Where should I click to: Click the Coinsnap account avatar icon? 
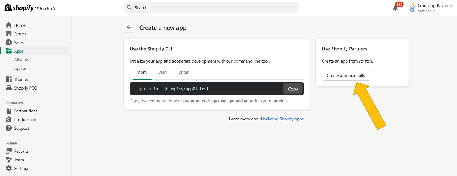click(412, 8)
